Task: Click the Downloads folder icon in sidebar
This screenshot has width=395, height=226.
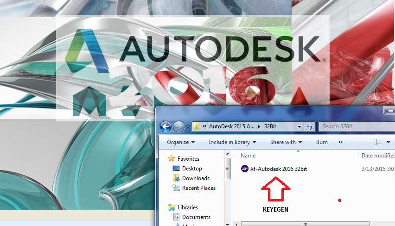Action: coord(176,178)
